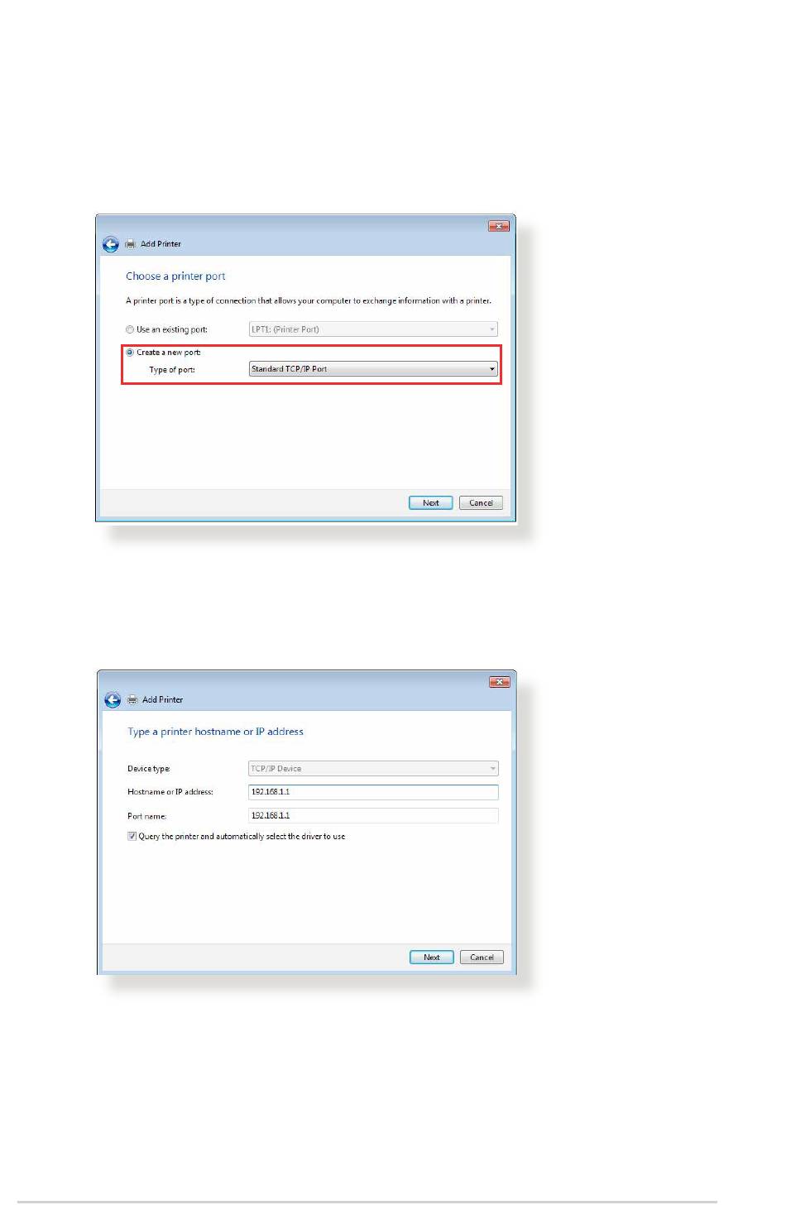This screenshot has height=1229, width=786.
Task: Click the Port name input field
Action: 373,816
